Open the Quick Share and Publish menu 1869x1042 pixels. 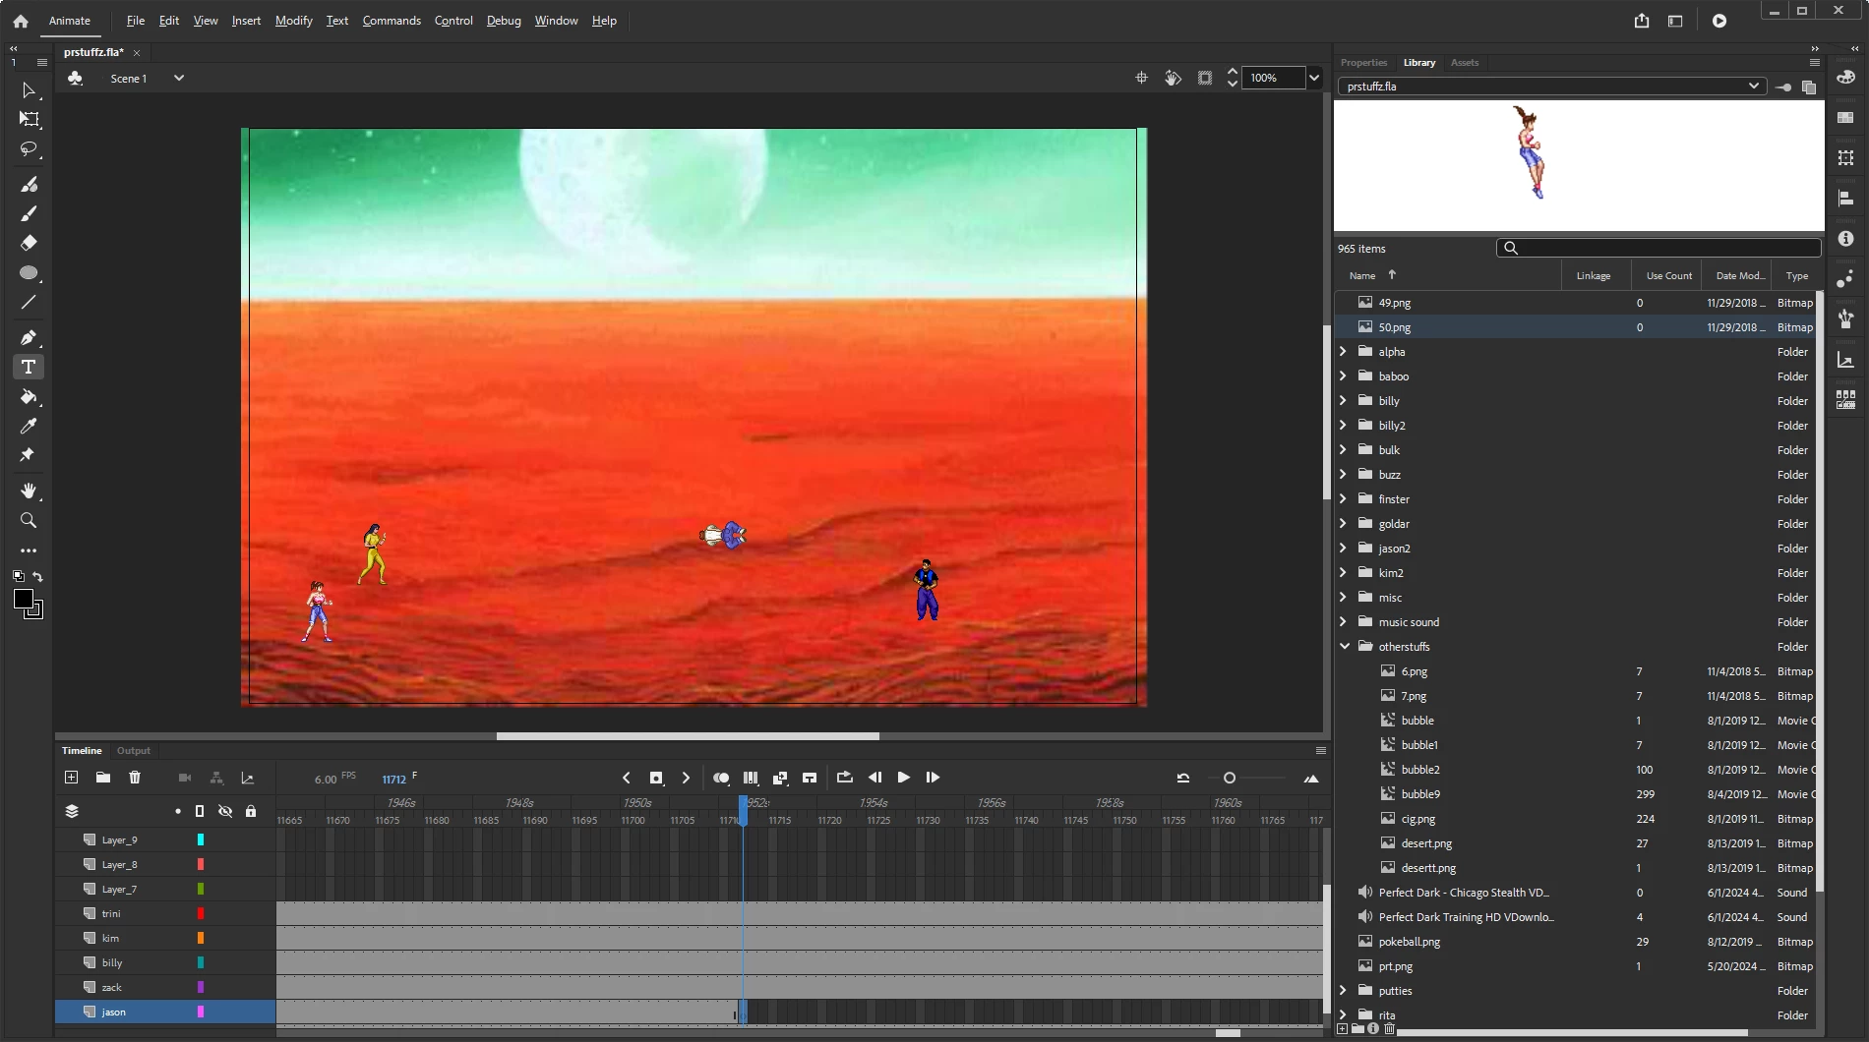click(x=1642, y=21)
